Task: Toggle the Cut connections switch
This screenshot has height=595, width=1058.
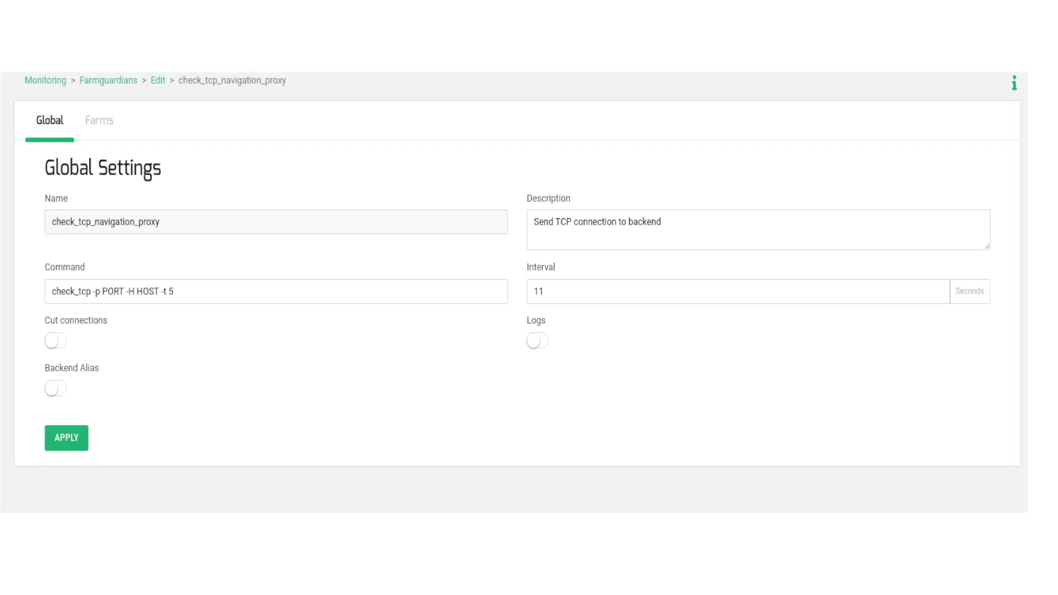Action: (56, 340)
